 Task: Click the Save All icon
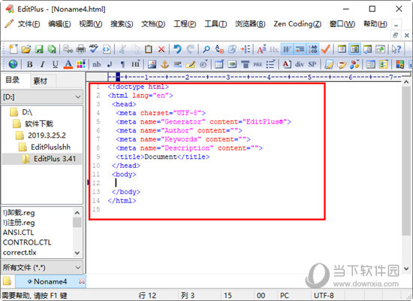(52, 49)
